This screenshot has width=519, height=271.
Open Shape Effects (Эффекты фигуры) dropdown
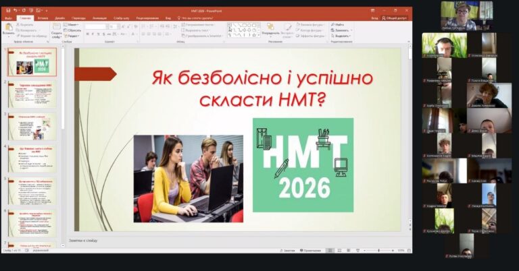point(310,36)
